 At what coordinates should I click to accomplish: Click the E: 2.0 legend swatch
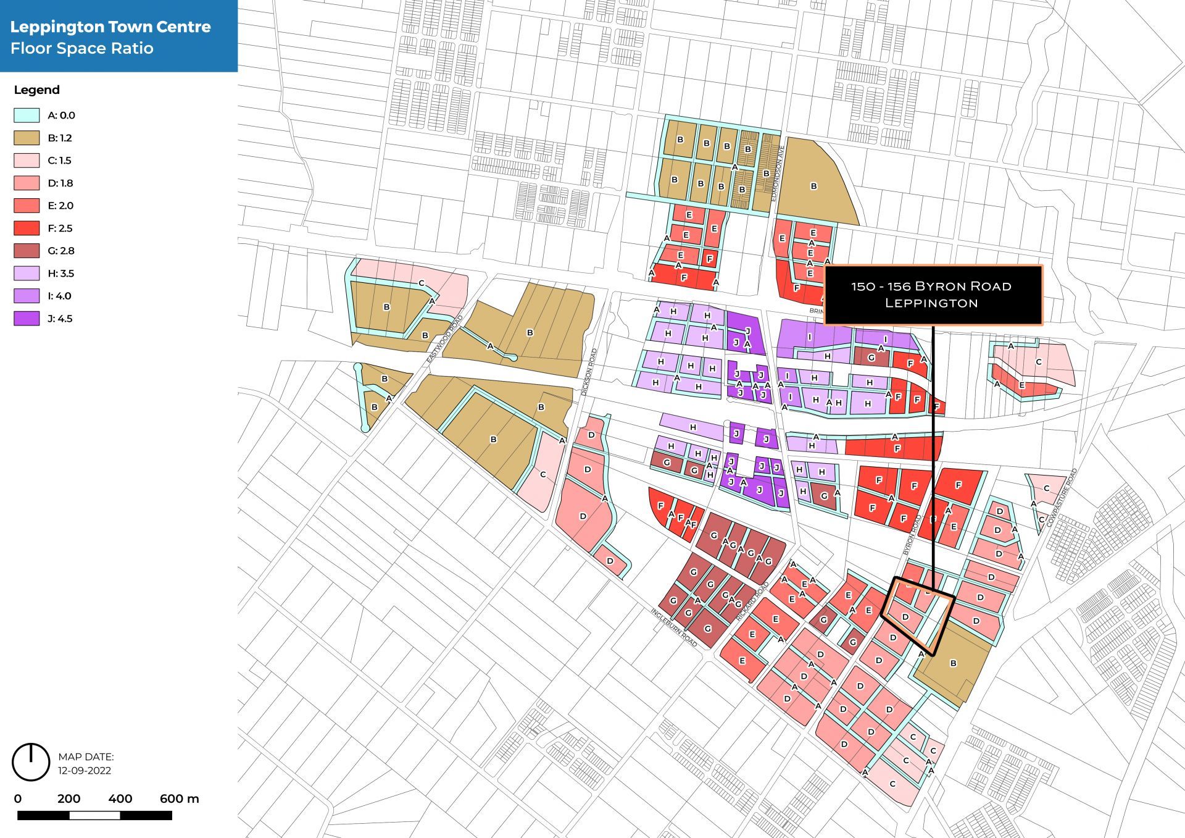[x=27, y=206]
